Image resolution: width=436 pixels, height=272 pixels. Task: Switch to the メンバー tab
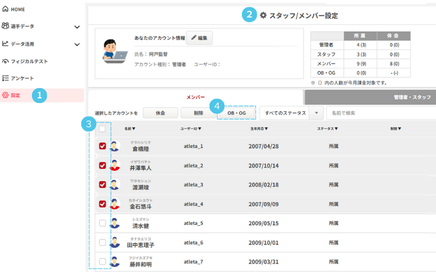point(196,97)
